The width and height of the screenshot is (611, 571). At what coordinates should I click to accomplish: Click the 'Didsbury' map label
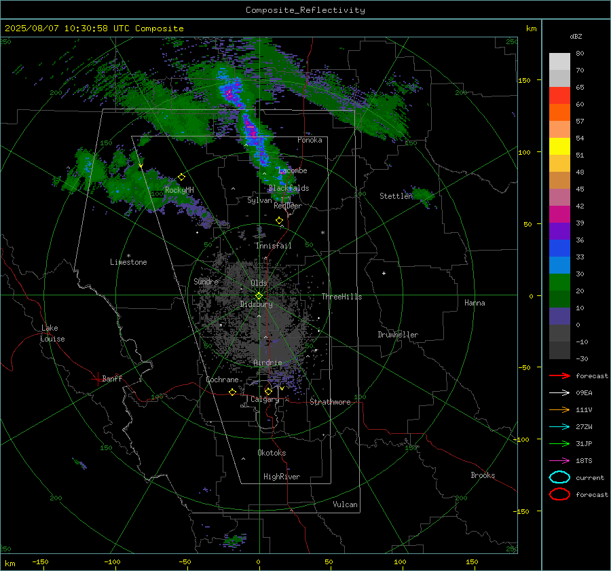click(257, 304)
